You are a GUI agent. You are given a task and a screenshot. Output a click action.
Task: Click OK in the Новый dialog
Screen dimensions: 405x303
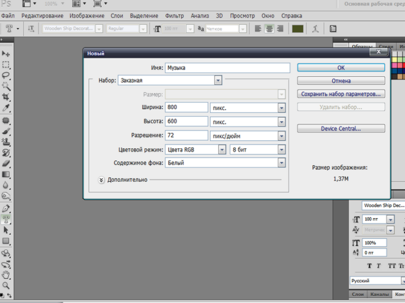341,68
